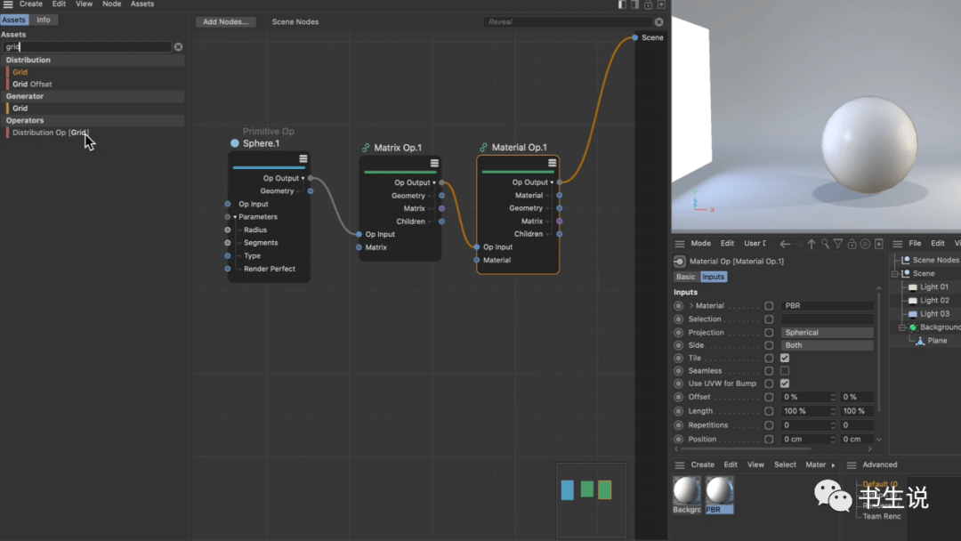Click the Scene Nodes icon in the object tree
The height and width of the screenshot is (541, 961).
(x=907, y=260)
